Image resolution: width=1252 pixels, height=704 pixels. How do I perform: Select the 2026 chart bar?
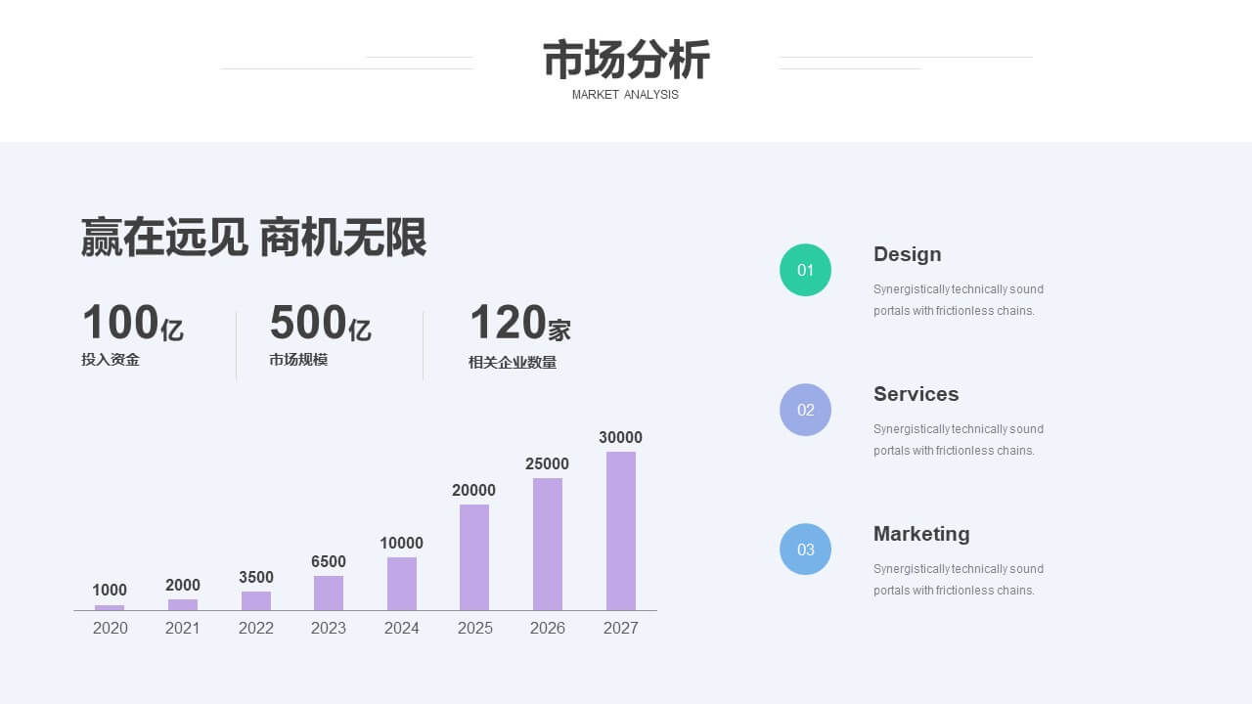pos(548,544)
